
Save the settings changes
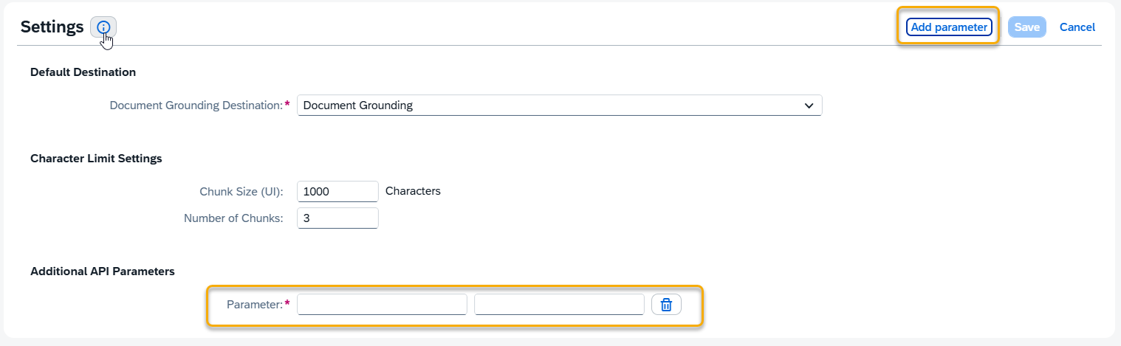(1026, 27)
